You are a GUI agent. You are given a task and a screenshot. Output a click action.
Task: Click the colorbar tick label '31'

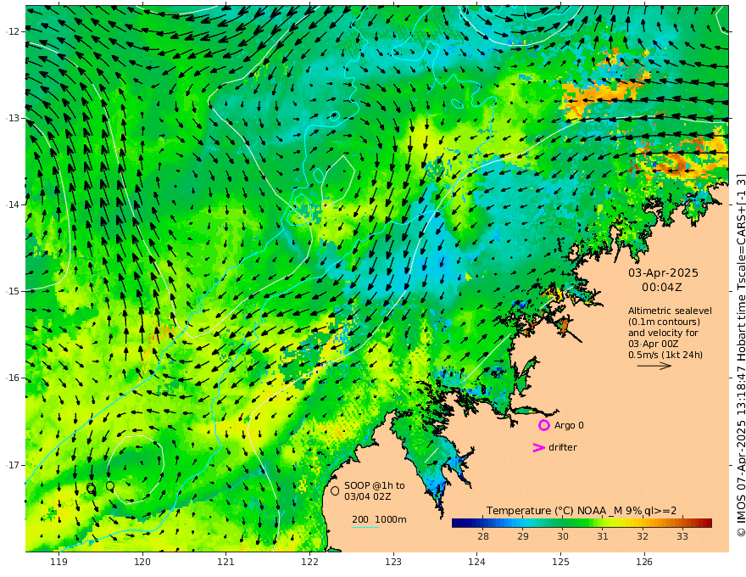[x=603, y=536]
